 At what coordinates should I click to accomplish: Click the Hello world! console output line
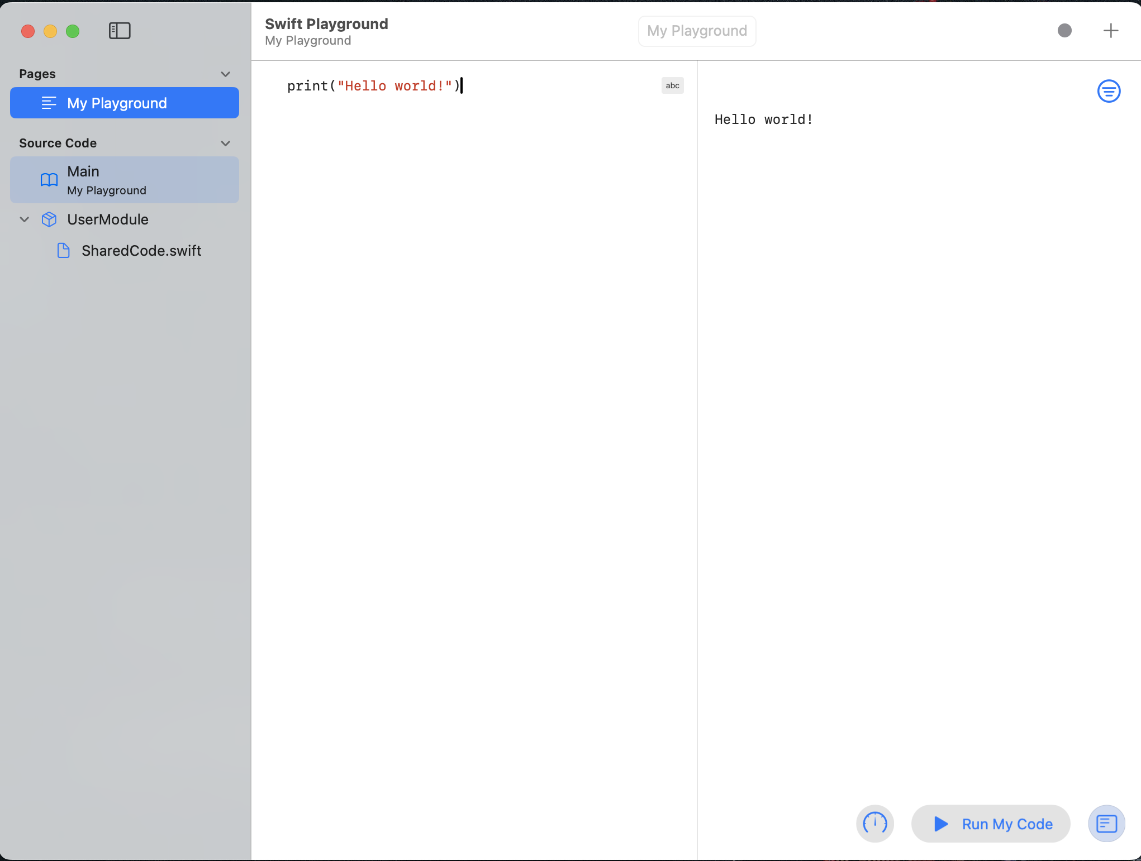coord(763,119)
